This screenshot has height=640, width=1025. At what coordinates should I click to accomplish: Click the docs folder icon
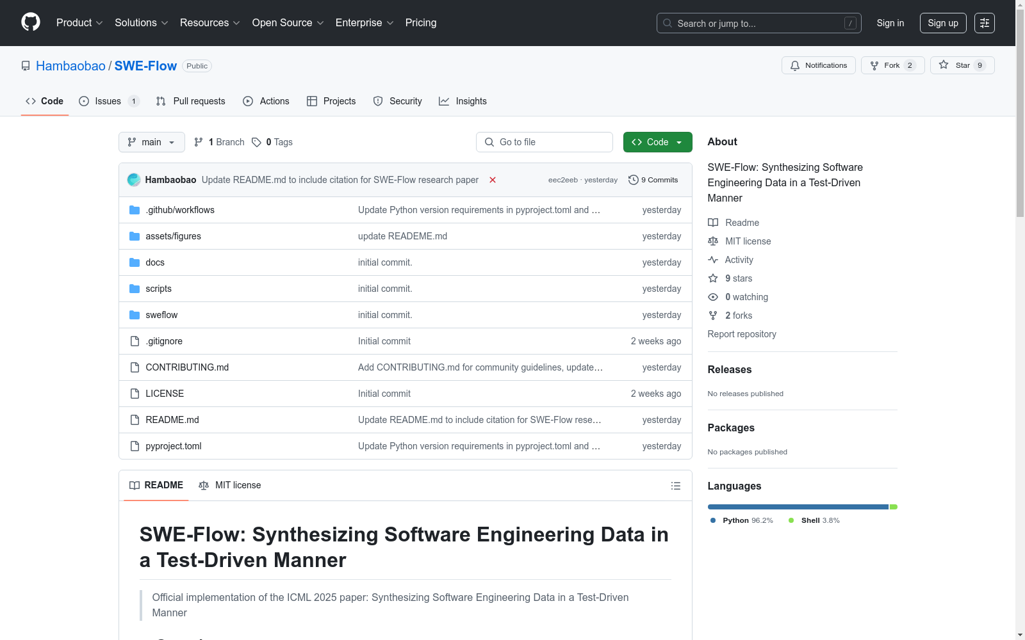(x=135, y=262)
